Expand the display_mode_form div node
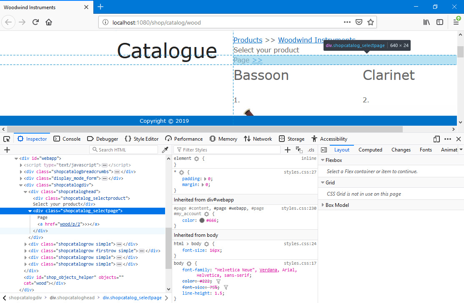464x303 pixels. click(21, 179)
